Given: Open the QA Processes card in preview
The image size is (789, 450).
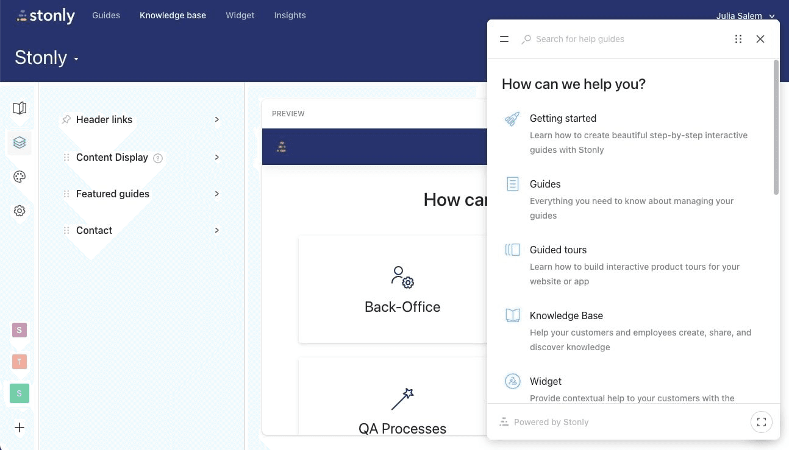Looking at the screenshot, I should click(393, 396).
